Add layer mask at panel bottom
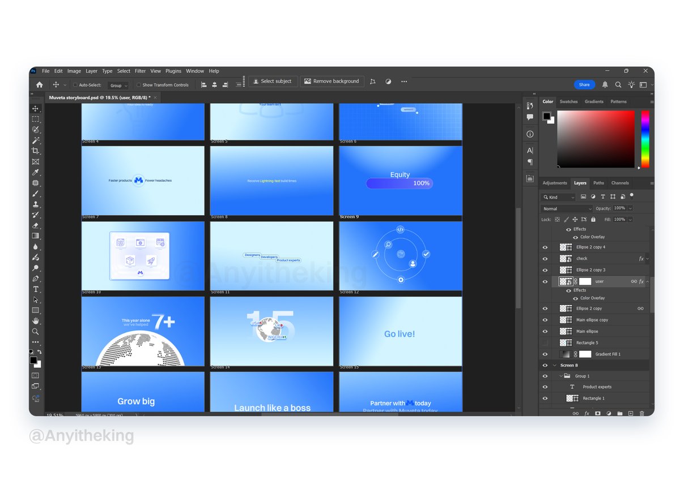 point(597,413)
